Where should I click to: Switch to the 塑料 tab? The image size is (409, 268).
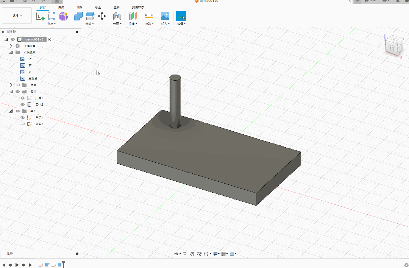point(117,7)
